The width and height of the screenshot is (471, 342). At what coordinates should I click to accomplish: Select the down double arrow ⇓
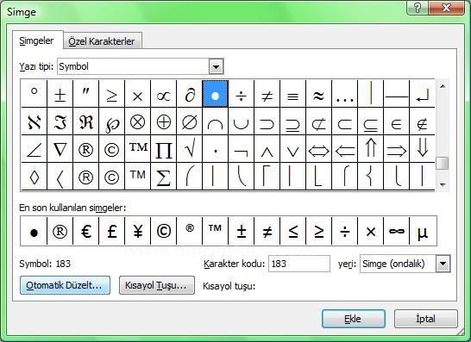point(422,149)
